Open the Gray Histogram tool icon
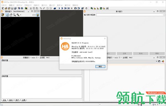Screen dimensions: 166x106 tap(95, 8)
